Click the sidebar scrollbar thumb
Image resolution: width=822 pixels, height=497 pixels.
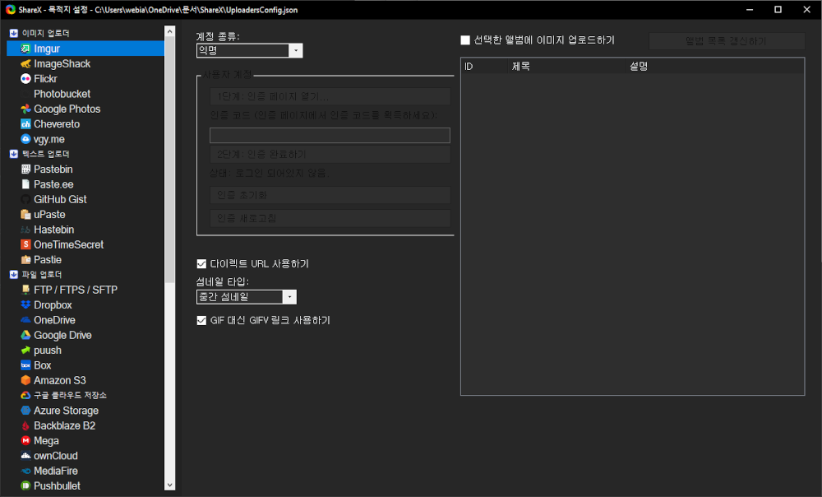point(169,160)
